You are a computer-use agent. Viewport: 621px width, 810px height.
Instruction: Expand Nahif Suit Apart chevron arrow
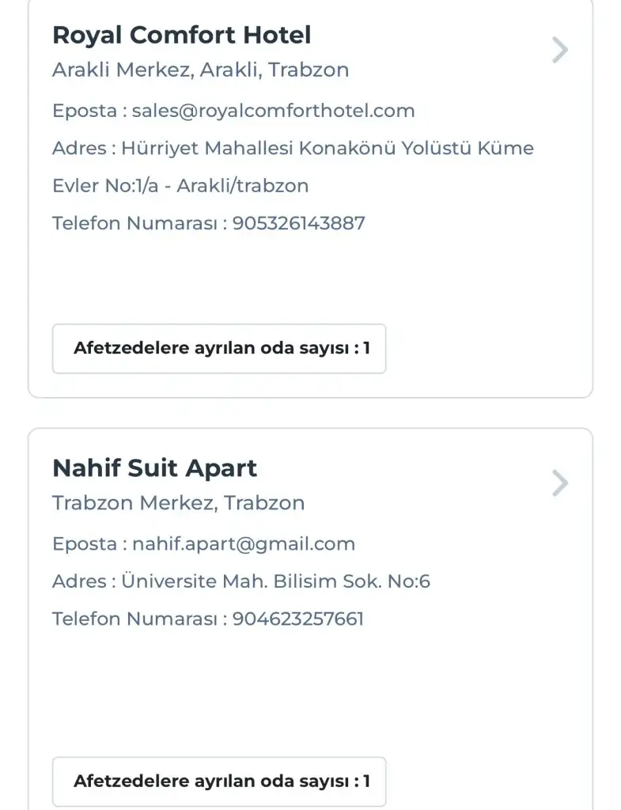pyautogui.click(x=559, y=483)
